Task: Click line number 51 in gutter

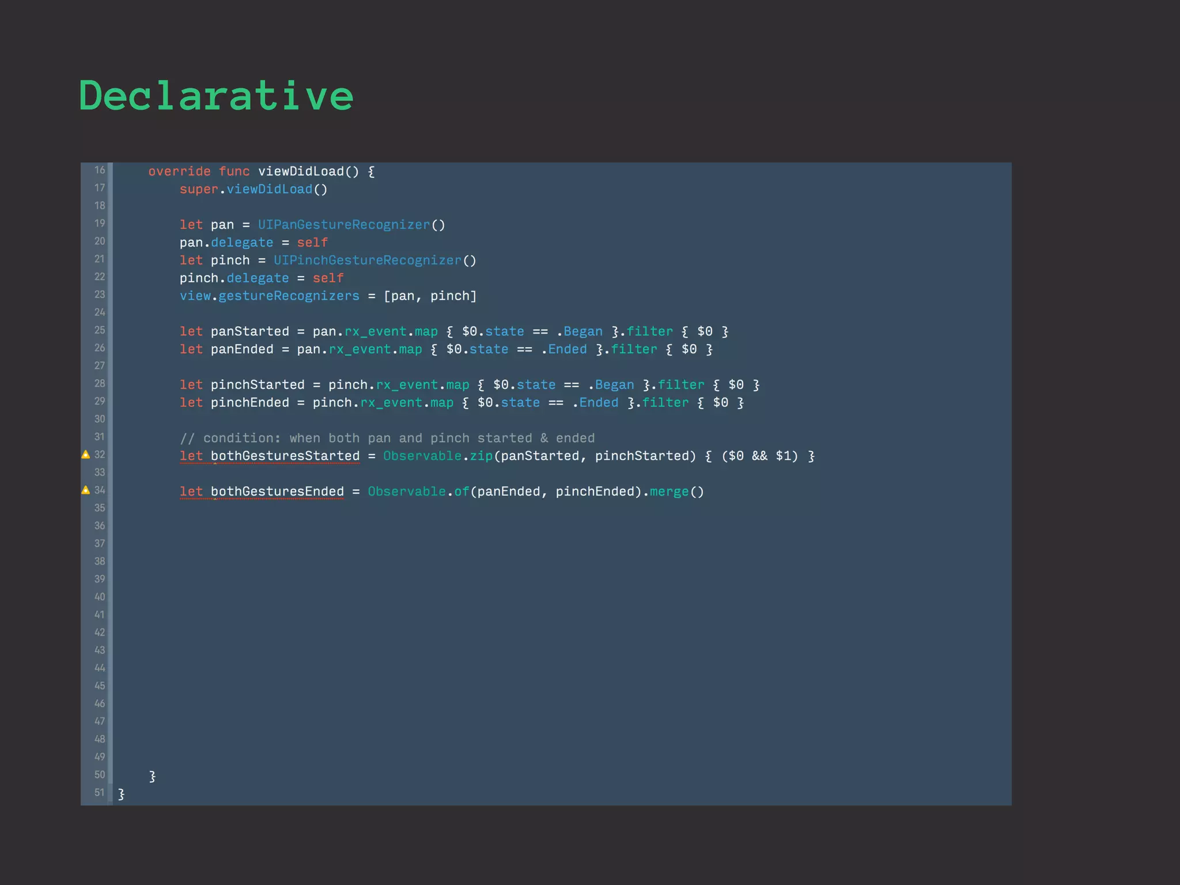Action: click(x=100, y=793)
